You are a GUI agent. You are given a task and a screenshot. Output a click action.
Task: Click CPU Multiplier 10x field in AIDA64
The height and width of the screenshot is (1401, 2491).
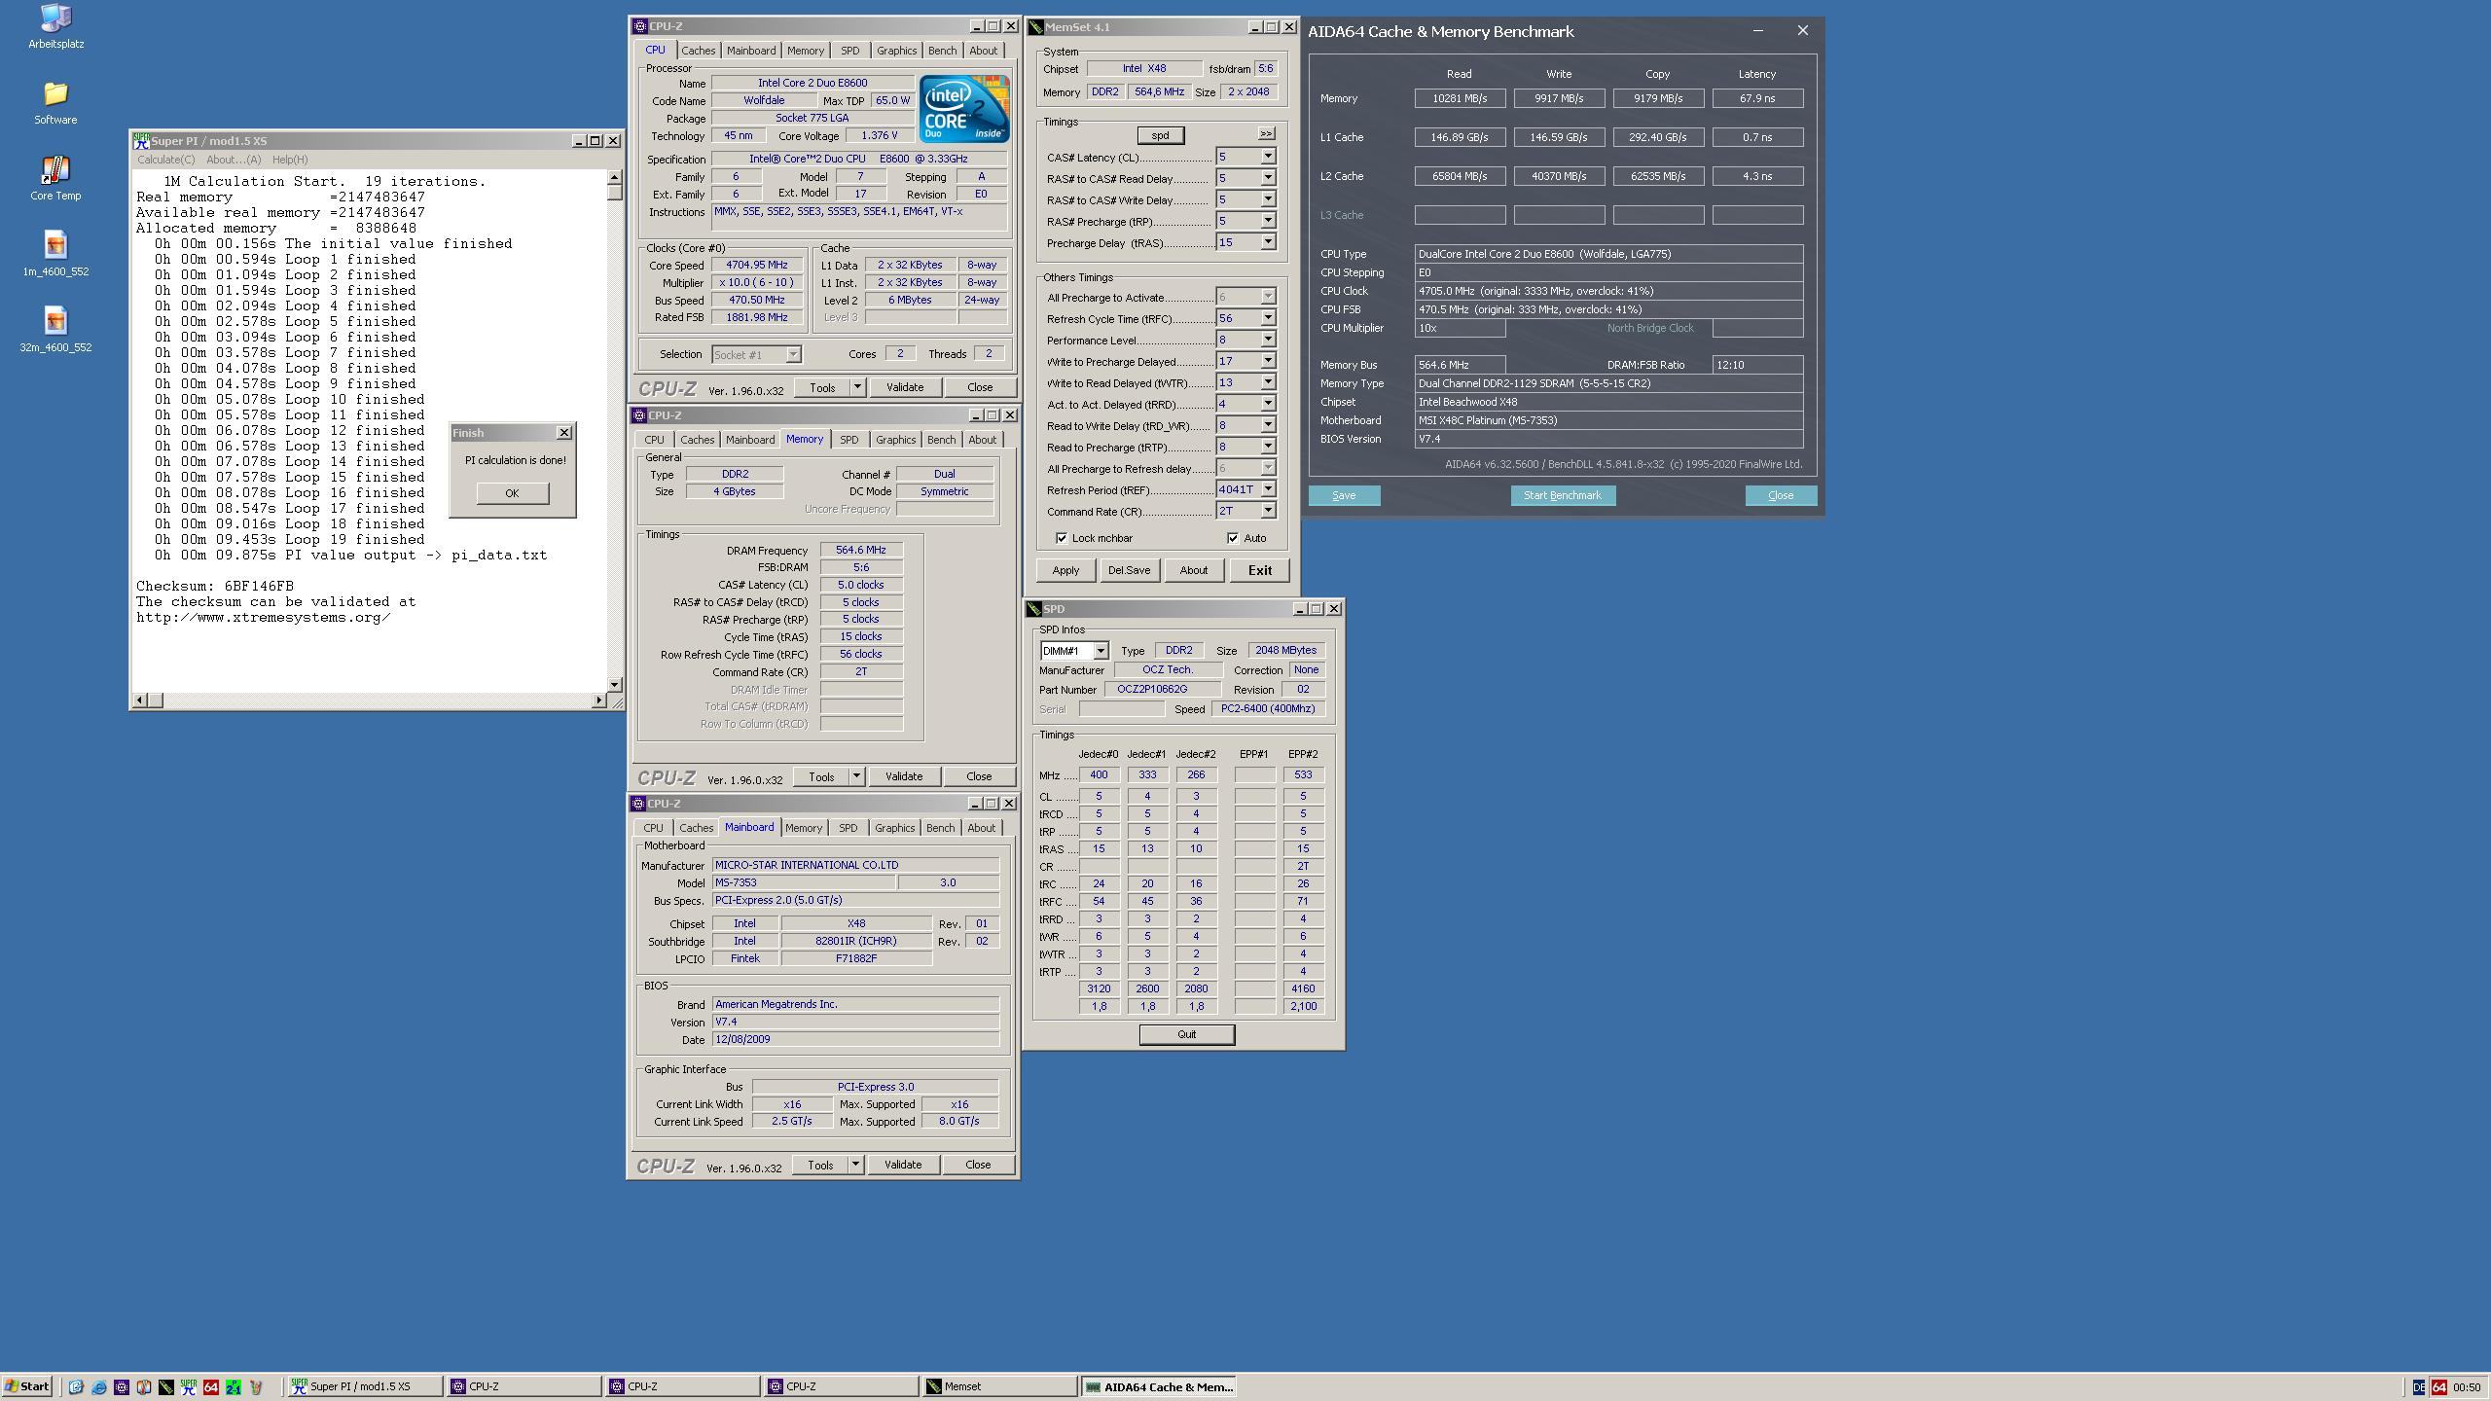tap(1460, 328)
